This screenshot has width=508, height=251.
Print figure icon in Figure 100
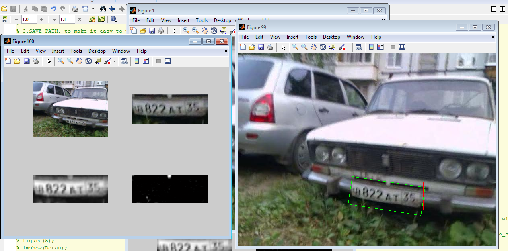click(x=36, y=61)
